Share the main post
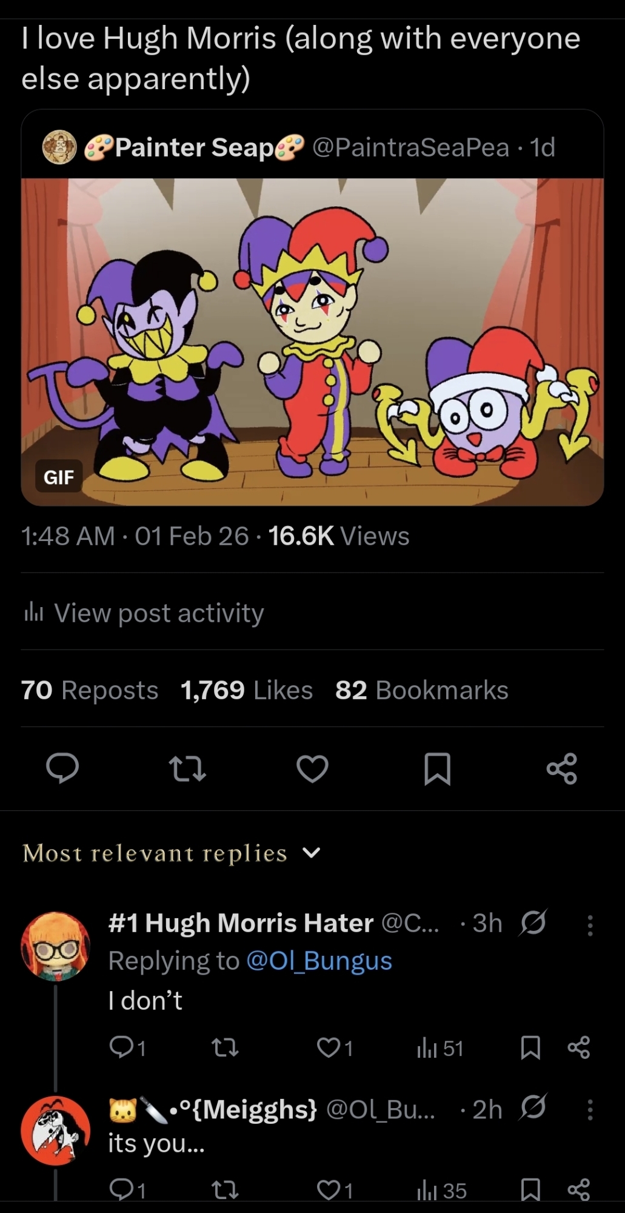This screenshot has height=1213, width=625. [561, 768]
